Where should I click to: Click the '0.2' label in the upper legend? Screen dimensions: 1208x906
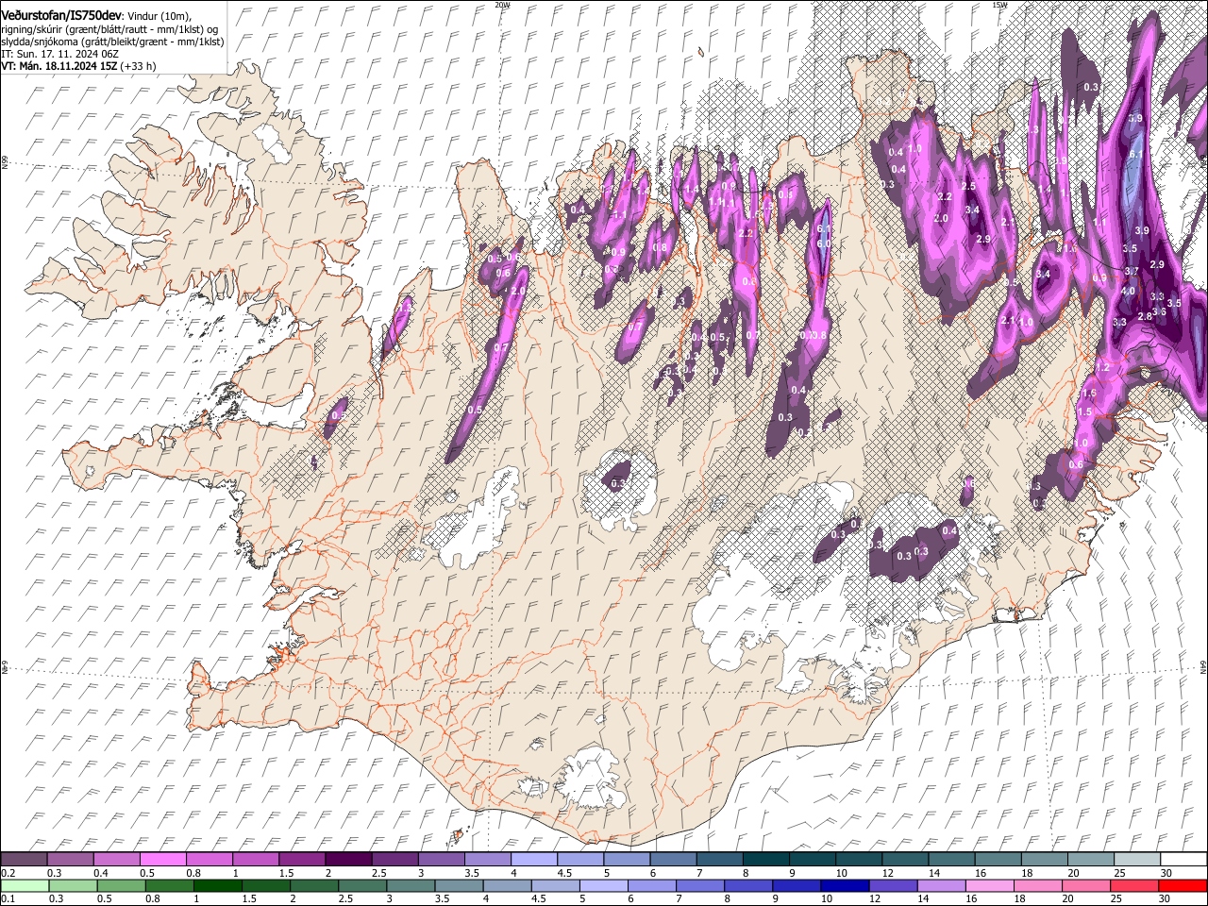click(x=8, y=873)
